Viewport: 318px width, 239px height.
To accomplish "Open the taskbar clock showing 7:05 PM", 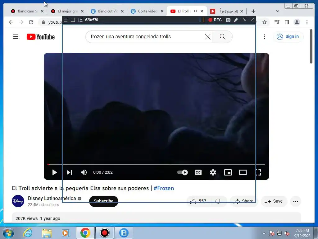I will coord(302,233).
